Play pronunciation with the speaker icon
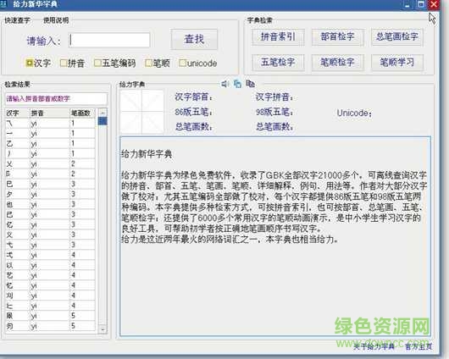Image resolution: width=449 pixels, height=359 pixels. click(x=224, y=84)
